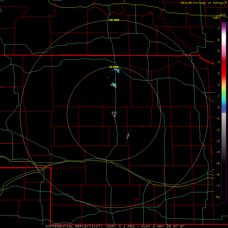Click the multicolored echo cluster north of radar center

[x=114, y=85]
